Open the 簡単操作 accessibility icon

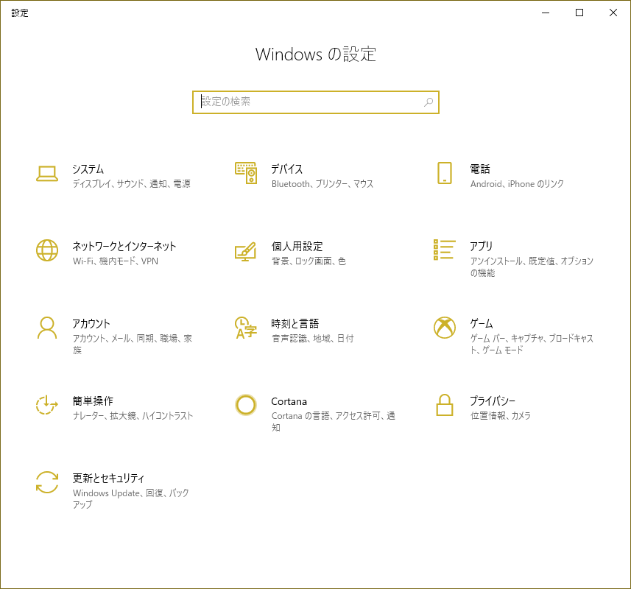tap(47, 405)
